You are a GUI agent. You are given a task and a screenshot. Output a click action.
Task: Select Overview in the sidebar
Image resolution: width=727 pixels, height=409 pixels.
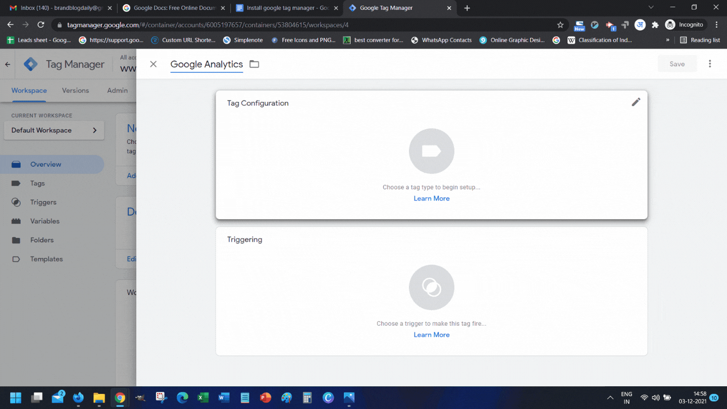(52, 164)
